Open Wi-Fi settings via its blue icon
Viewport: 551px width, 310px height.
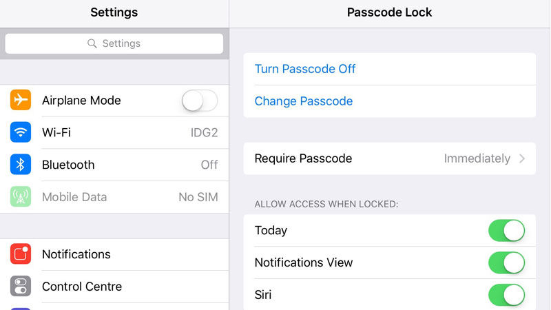[x=21, y=132]
